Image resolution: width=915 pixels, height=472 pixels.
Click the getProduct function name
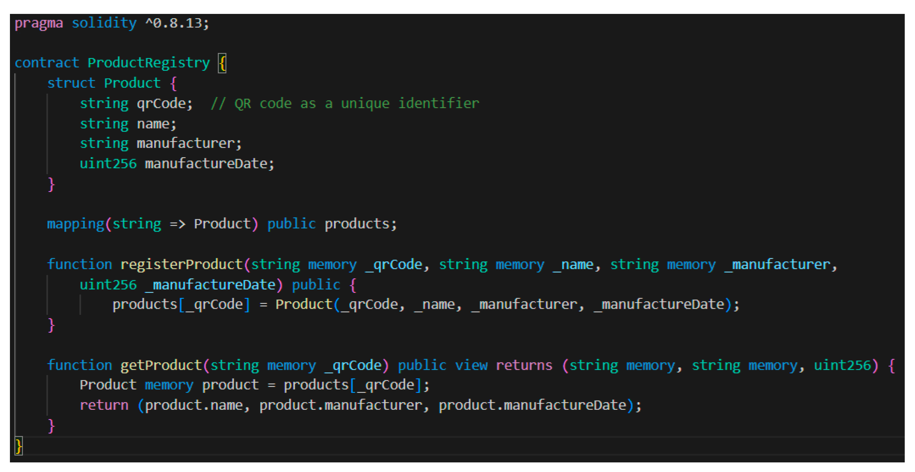point(161,365)
